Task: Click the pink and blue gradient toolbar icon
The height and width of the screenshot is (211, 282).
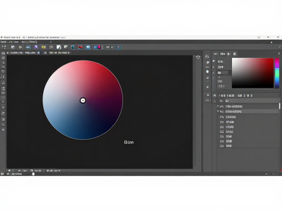Action: pos(98,47)
